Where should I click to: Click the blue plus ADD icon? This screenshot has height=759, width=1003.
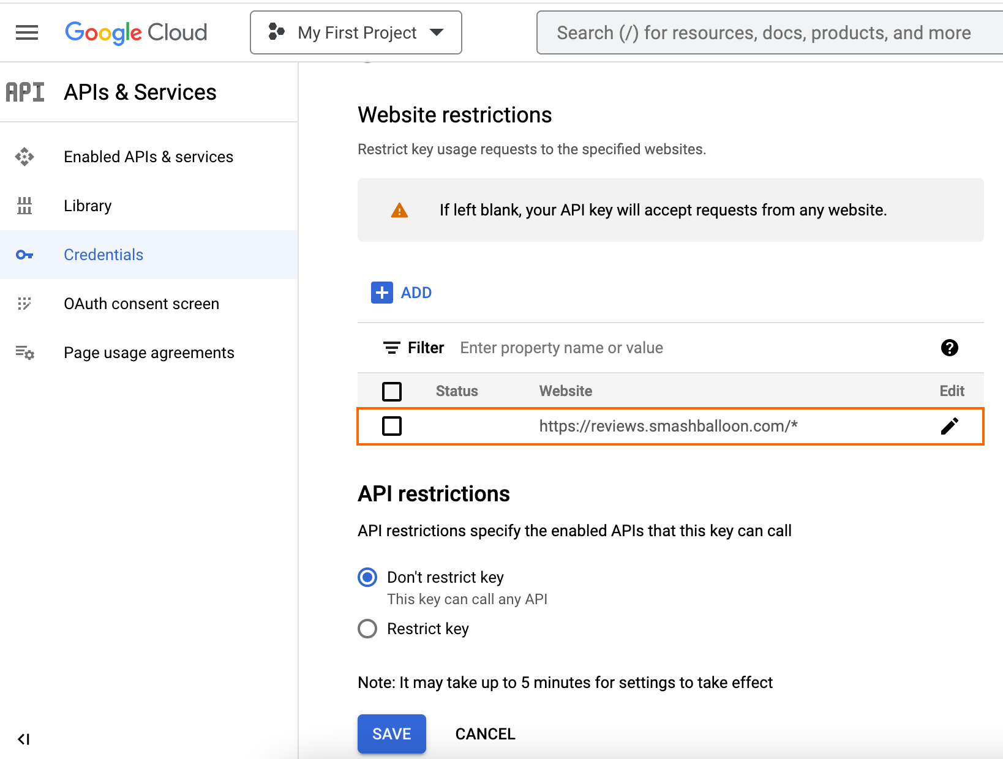point(382,293)
